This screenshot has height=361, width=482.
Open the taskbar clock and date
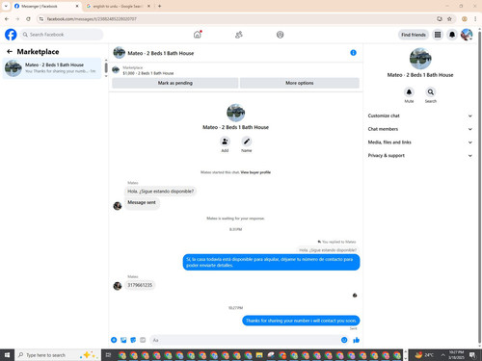(x=456, y=355)
